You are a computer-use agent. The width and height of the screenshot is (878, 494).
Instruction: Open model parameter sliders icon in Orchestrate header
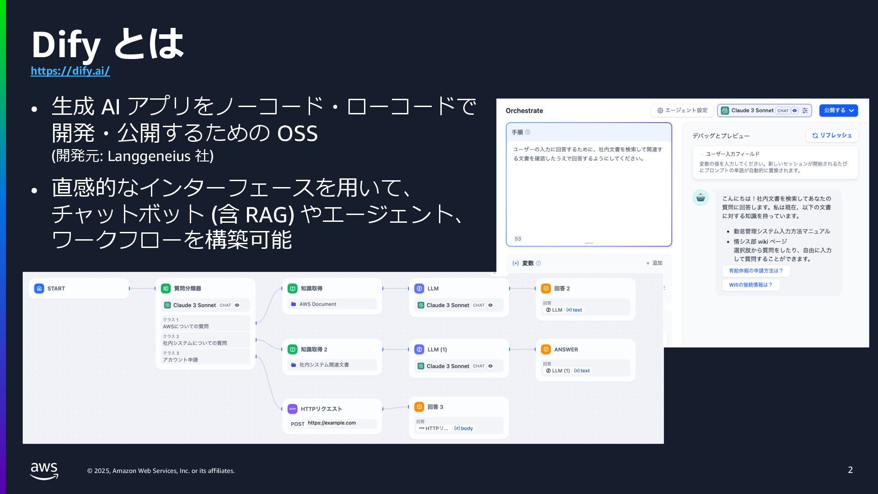pyautogui.click(x=805, y=111)
